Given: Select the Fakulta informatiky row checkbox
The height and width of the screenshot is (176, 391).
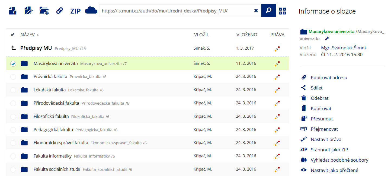Looking at the screenshot, I should [x=13, y=156].
